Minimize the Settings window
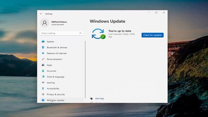 tap(149, 12)
